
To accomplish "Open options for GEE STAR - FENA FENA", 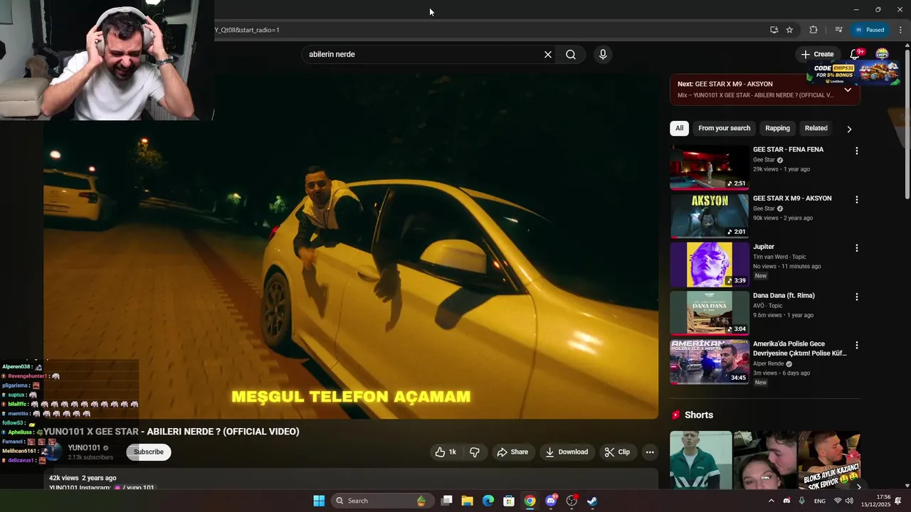I will 857,151.
